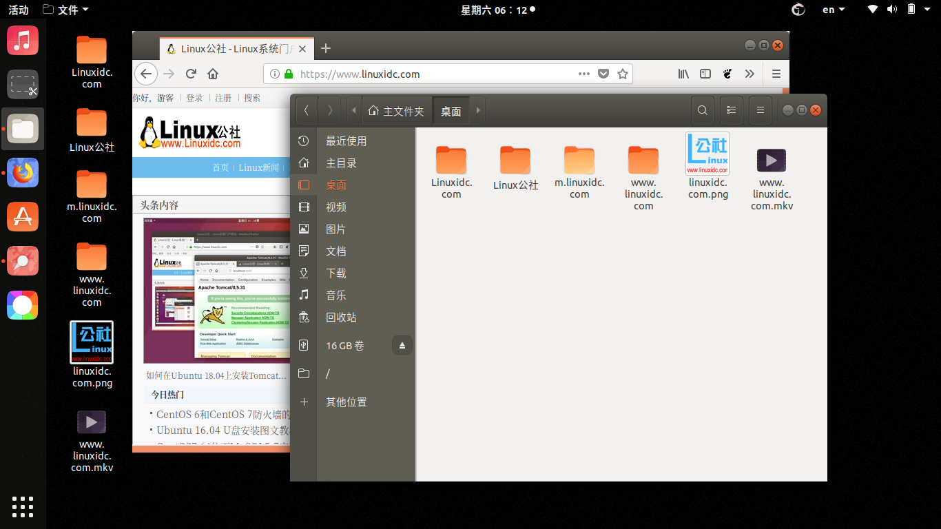Select the 桌面 breadcrumb tab

click(x=451, y=110)
